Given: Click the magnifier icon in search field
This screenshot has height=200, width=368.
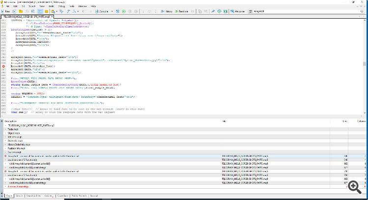Looking at the screenshot, I should tap(362, 11).
